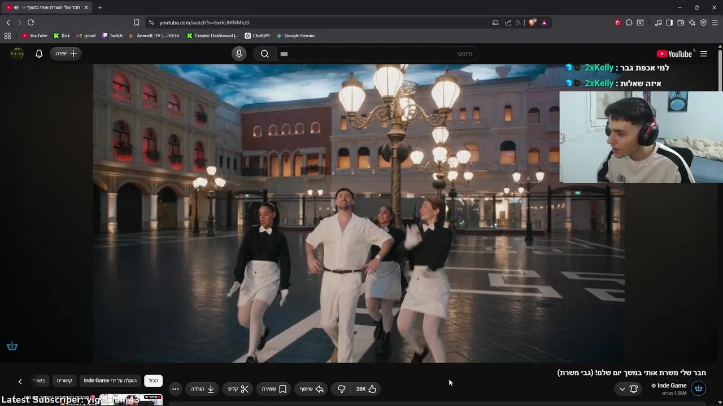The height and width of the screenshot is (406, 723).
Task: Dislike the video with thumbs down
Action: click(342, 389)
